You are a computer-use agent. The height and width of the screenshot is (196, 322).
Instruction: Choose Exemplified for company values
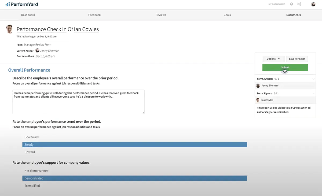pyautogui.click(x=134, y=186)
